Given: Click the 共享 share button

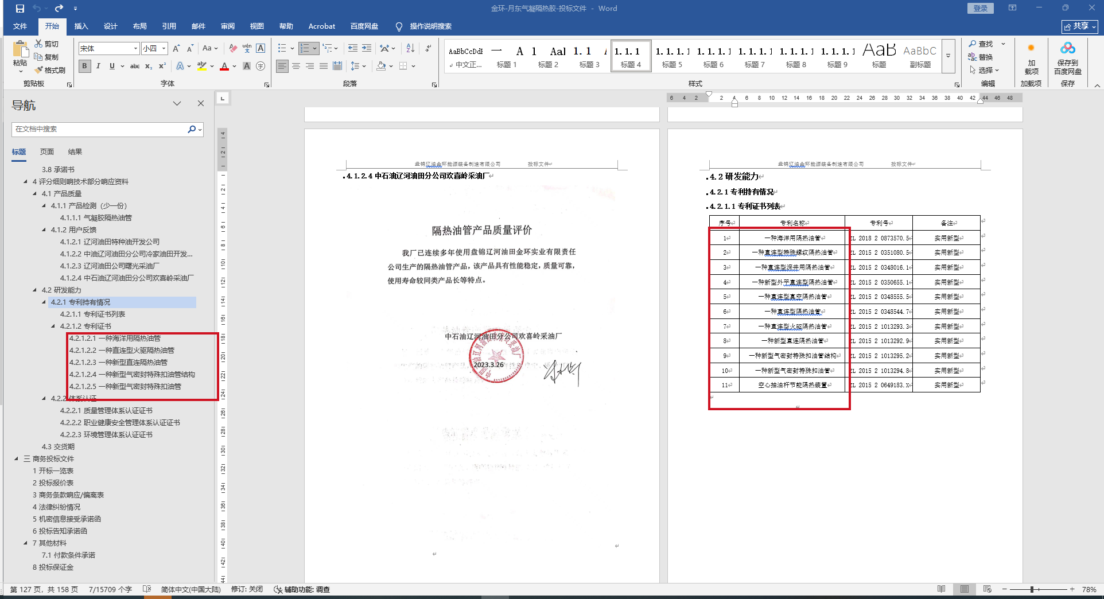Looking at the screenshot, I should [x=1080, y=26].
